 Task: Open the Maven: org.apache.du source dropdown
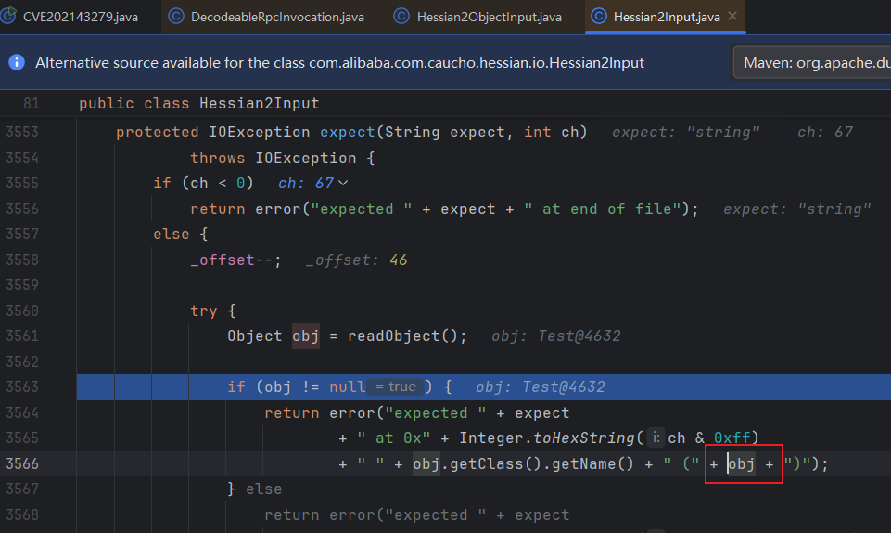click(812, 62)
